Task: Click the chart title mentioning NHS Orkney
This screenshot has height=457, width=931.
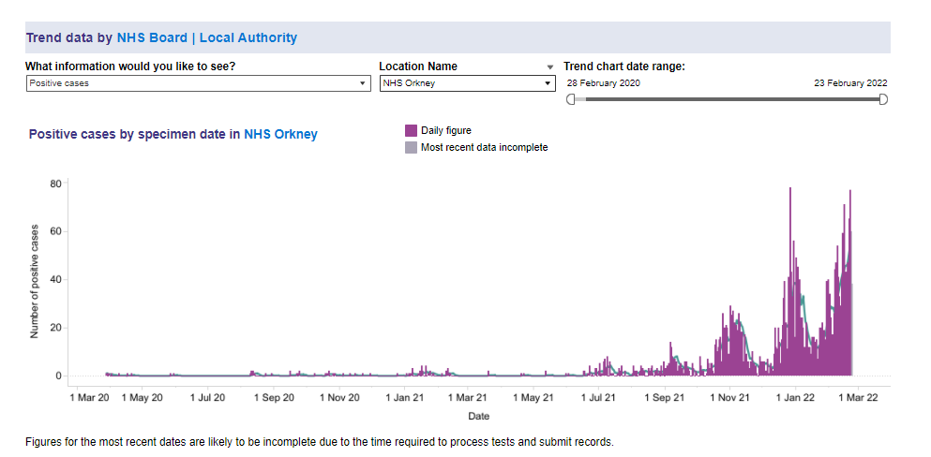Action: pos(173,135)
